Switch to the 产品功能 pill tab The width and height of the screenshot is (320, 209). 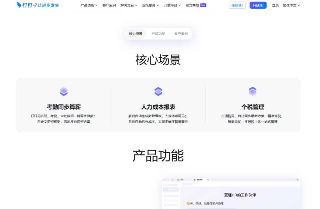[x=158, y=33]
